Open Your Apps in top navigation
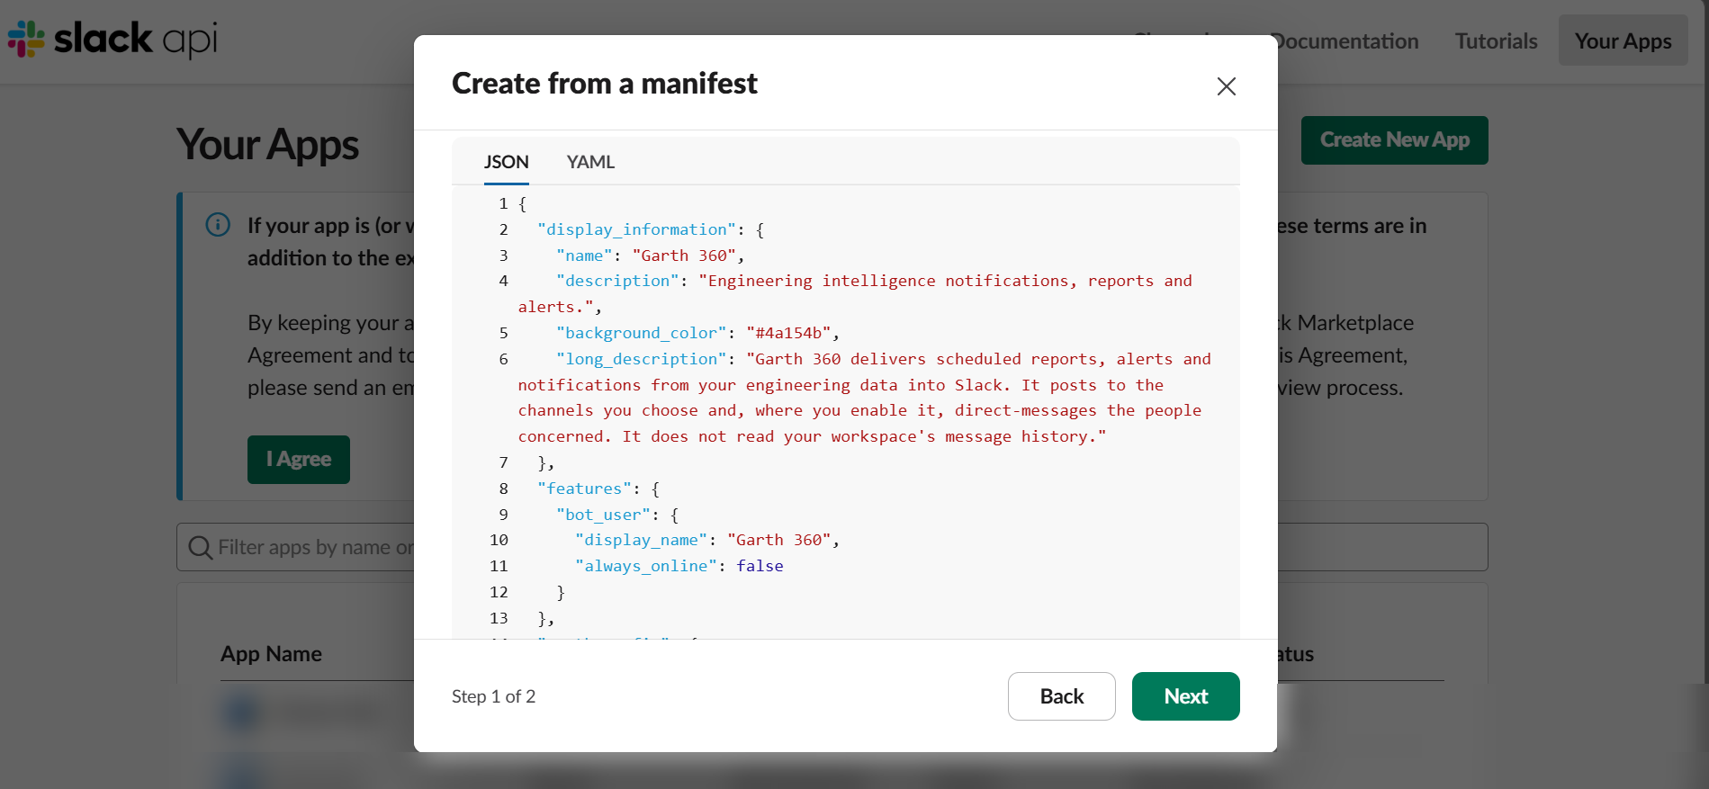 tap(1623, 40)
